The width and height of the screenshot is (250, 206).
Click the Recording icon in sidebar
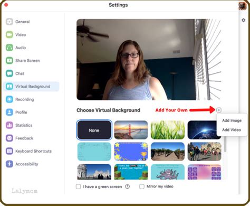pos(9,99)
